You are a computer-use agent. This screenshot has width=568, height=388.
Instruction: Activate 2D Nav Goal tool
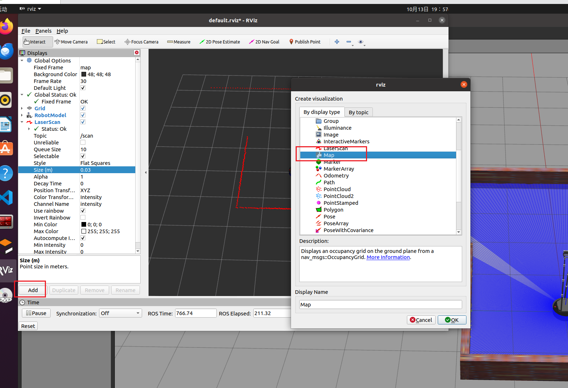click(264, 42)
